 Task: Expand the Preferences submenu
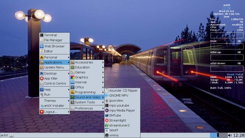(87, 108)
